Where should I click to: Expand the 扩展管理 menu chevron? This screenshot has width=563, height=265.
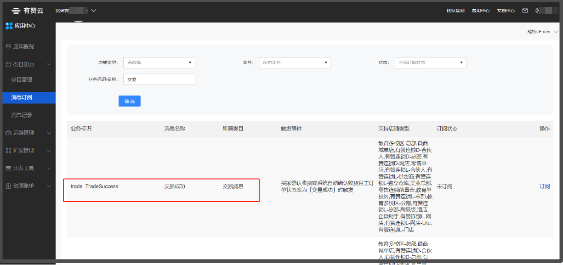click(49, 150)
